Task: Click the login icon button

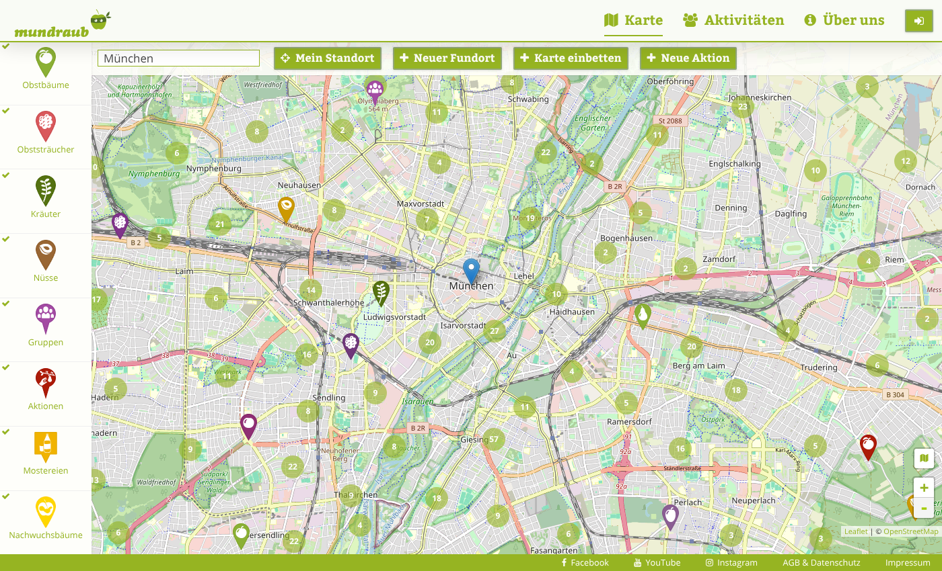Action: 919,21
